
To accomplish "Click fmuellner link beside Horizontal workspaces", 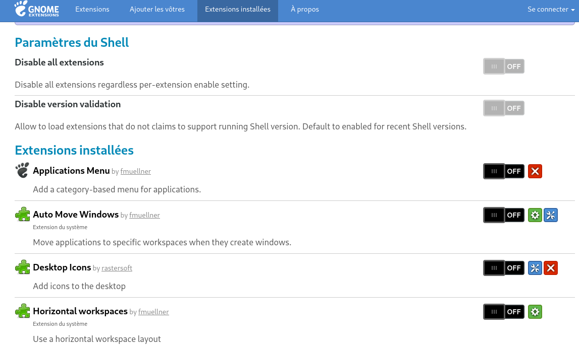I will pos(153,312).
